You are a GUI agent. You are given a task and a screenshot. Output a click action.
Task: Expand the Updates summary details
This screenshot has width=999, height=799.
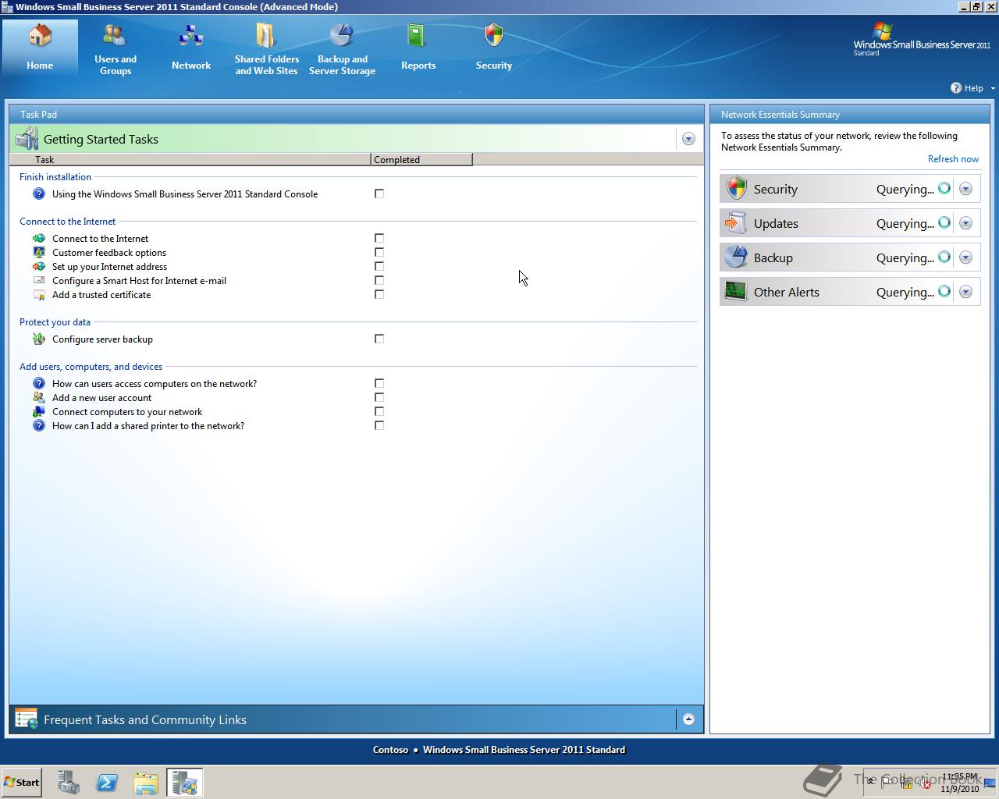pyautogui.click(x=965, y=223)
